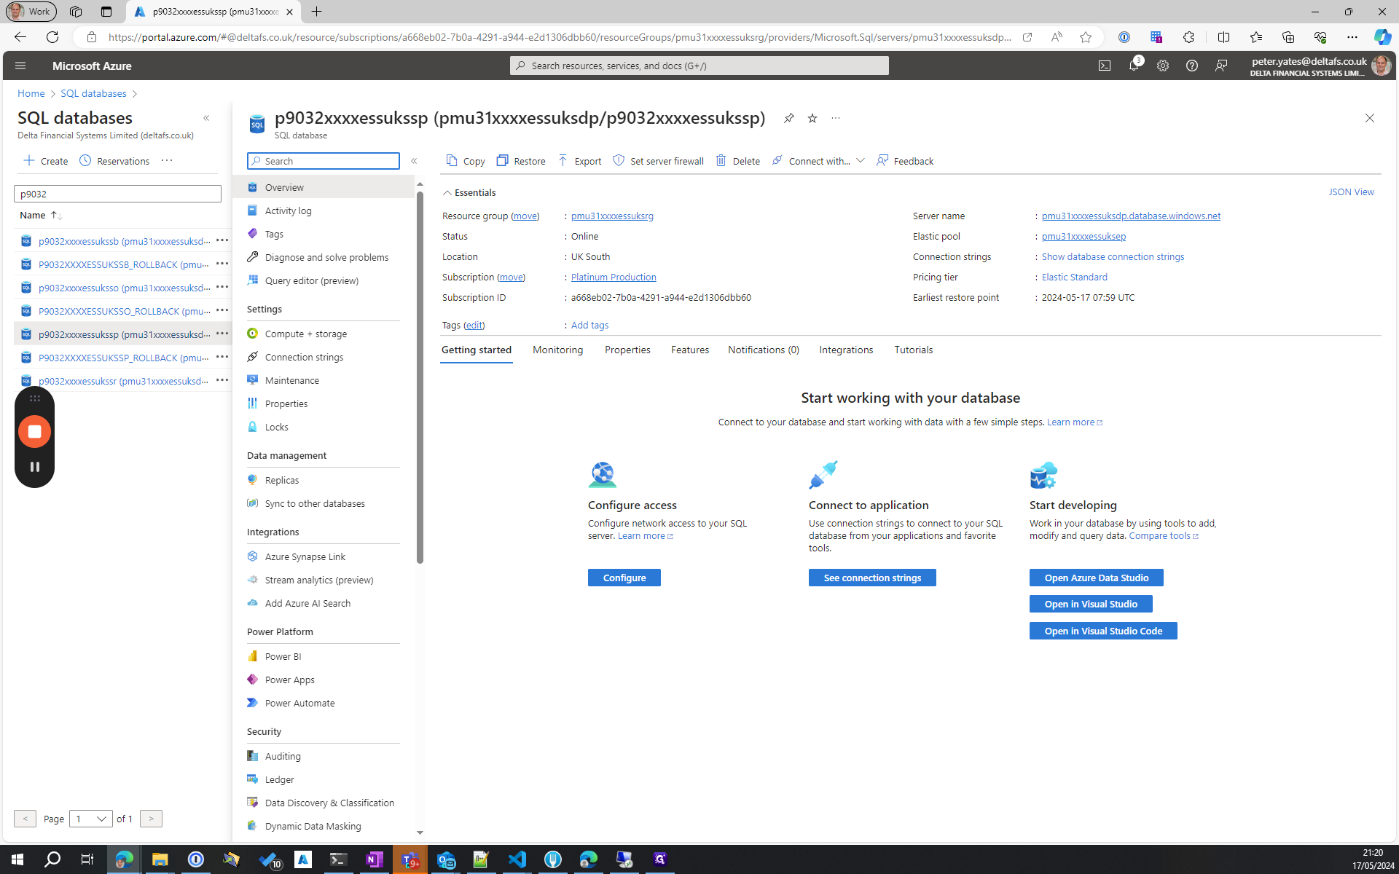Pause the screen recording
This screenshot has width=1399, height=874.
(34, 467)
